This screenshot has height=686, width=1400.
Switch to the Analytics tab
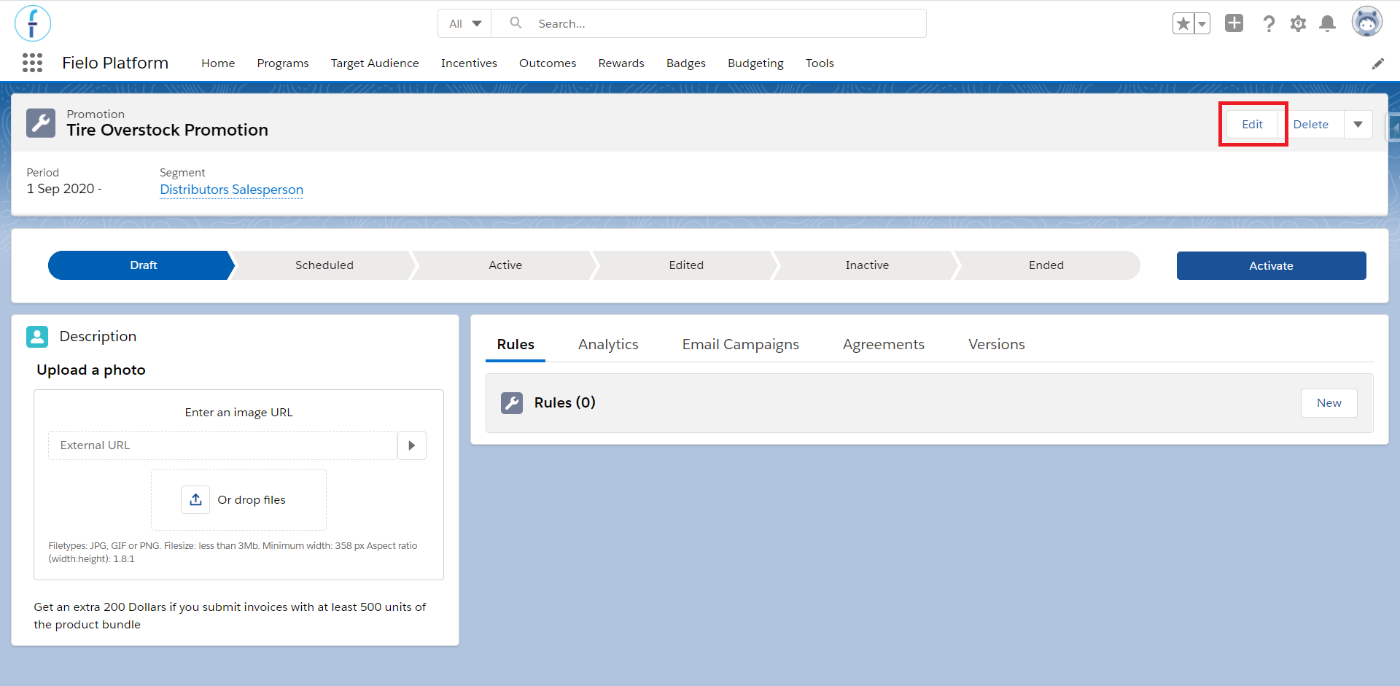[x=608, y=344]
